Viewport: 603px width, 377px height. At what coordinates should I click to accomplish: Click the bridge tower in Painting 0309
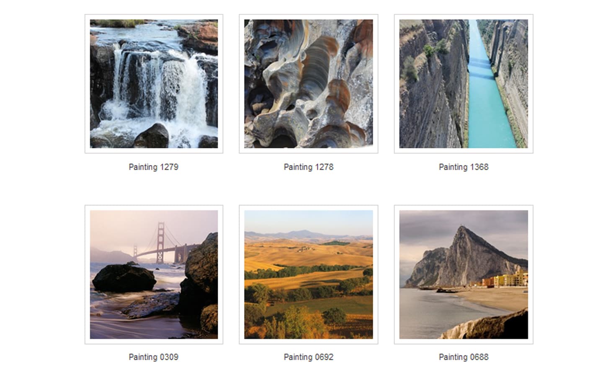click(x=161, y=243)
